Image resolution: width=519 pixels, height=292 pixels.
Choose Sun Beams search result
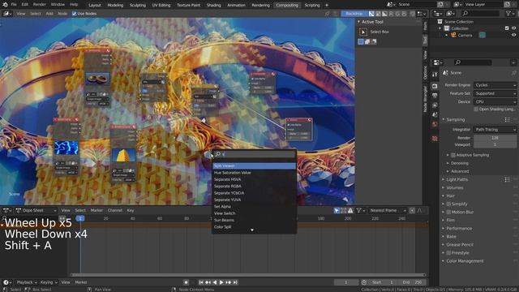(254, 220)
